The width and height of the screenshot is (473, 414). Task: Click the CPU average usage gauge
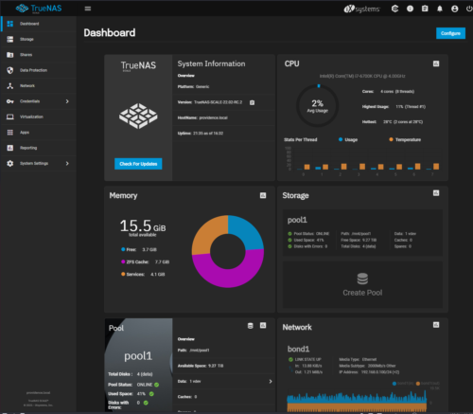(x=317, y=105)
